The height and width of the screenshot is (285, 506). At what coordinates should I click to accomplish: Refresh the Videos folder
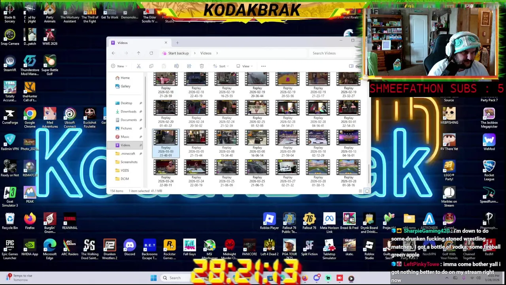click(151, 53)
